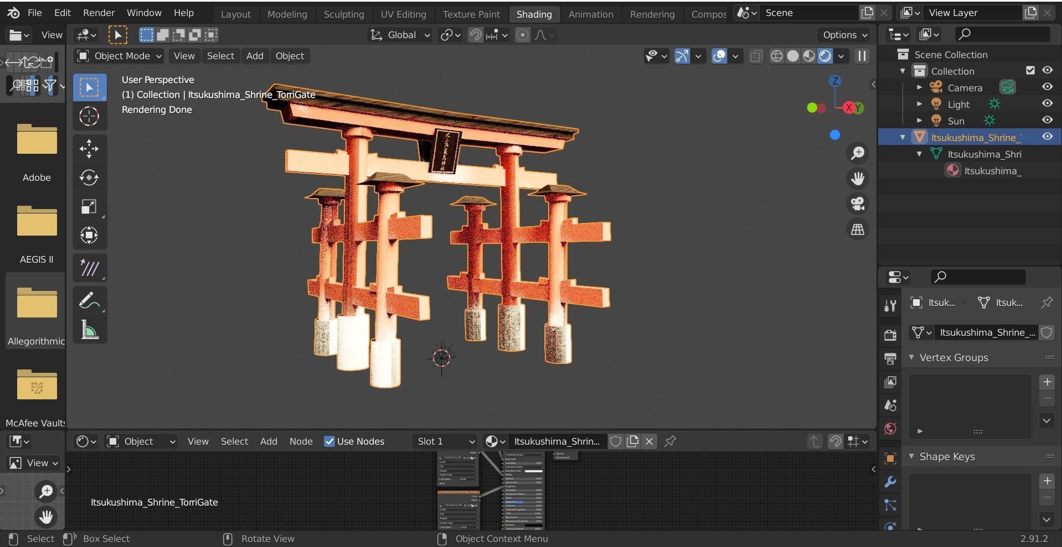Expand the Camera item in outliner
Screen dimensions: 1062x547
tap(919, 87)
